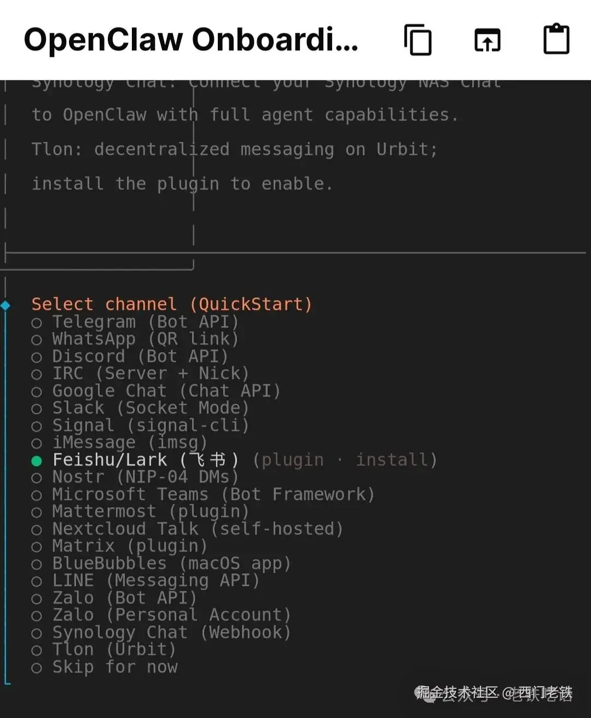The image size is (591, 718).
Task: Click the copy icon in header
Action: click(x=418, y=40)
